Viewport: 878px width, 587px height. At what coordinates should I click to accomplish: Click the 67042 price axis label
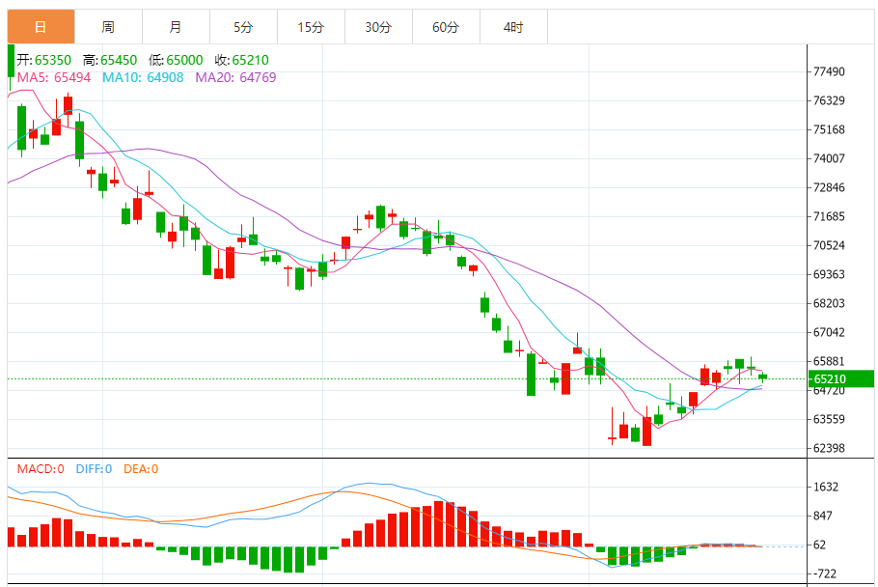(x=829, y=332)
